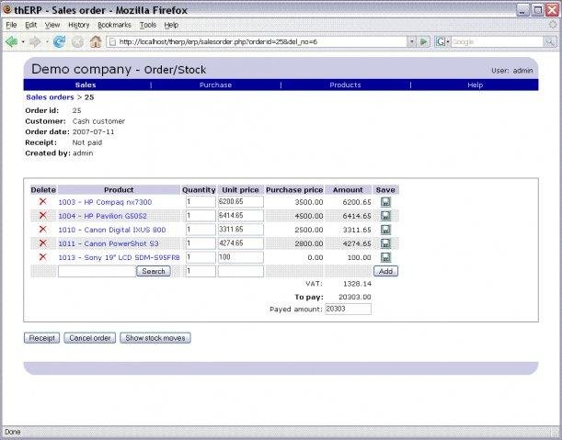Open the Edit menu
This screenshot has height=440, width=562.
point(31,25)
